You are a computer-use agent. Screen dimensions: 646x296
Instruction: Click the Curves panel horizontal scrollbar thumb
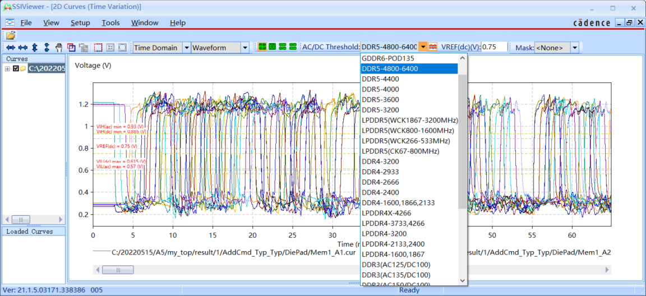point(21,219)
